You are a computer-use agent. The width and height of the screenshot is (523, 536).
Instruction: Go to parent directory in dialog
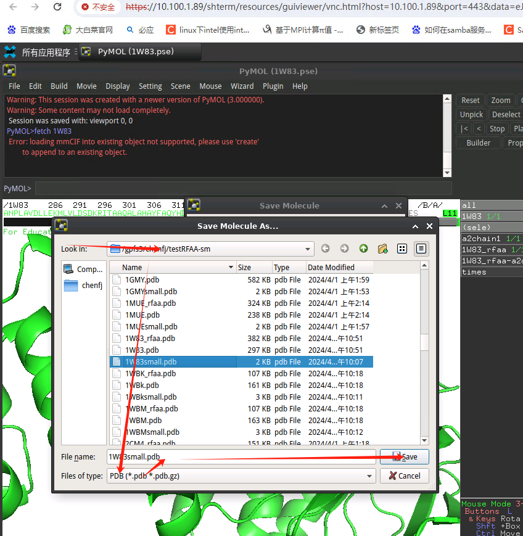(363, 249)
